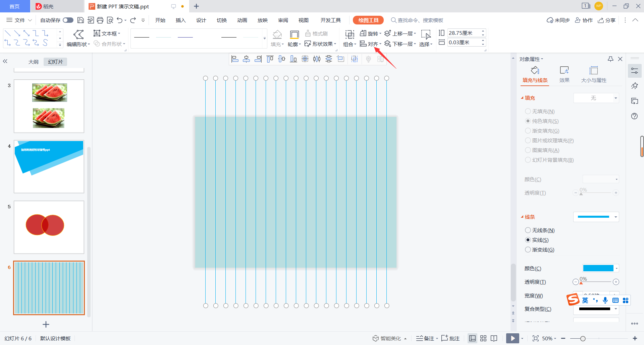Select Gradient Fill (渐变填充) radio button
The width and height of the screenshot is (644, 345).
tap(528, 131)
